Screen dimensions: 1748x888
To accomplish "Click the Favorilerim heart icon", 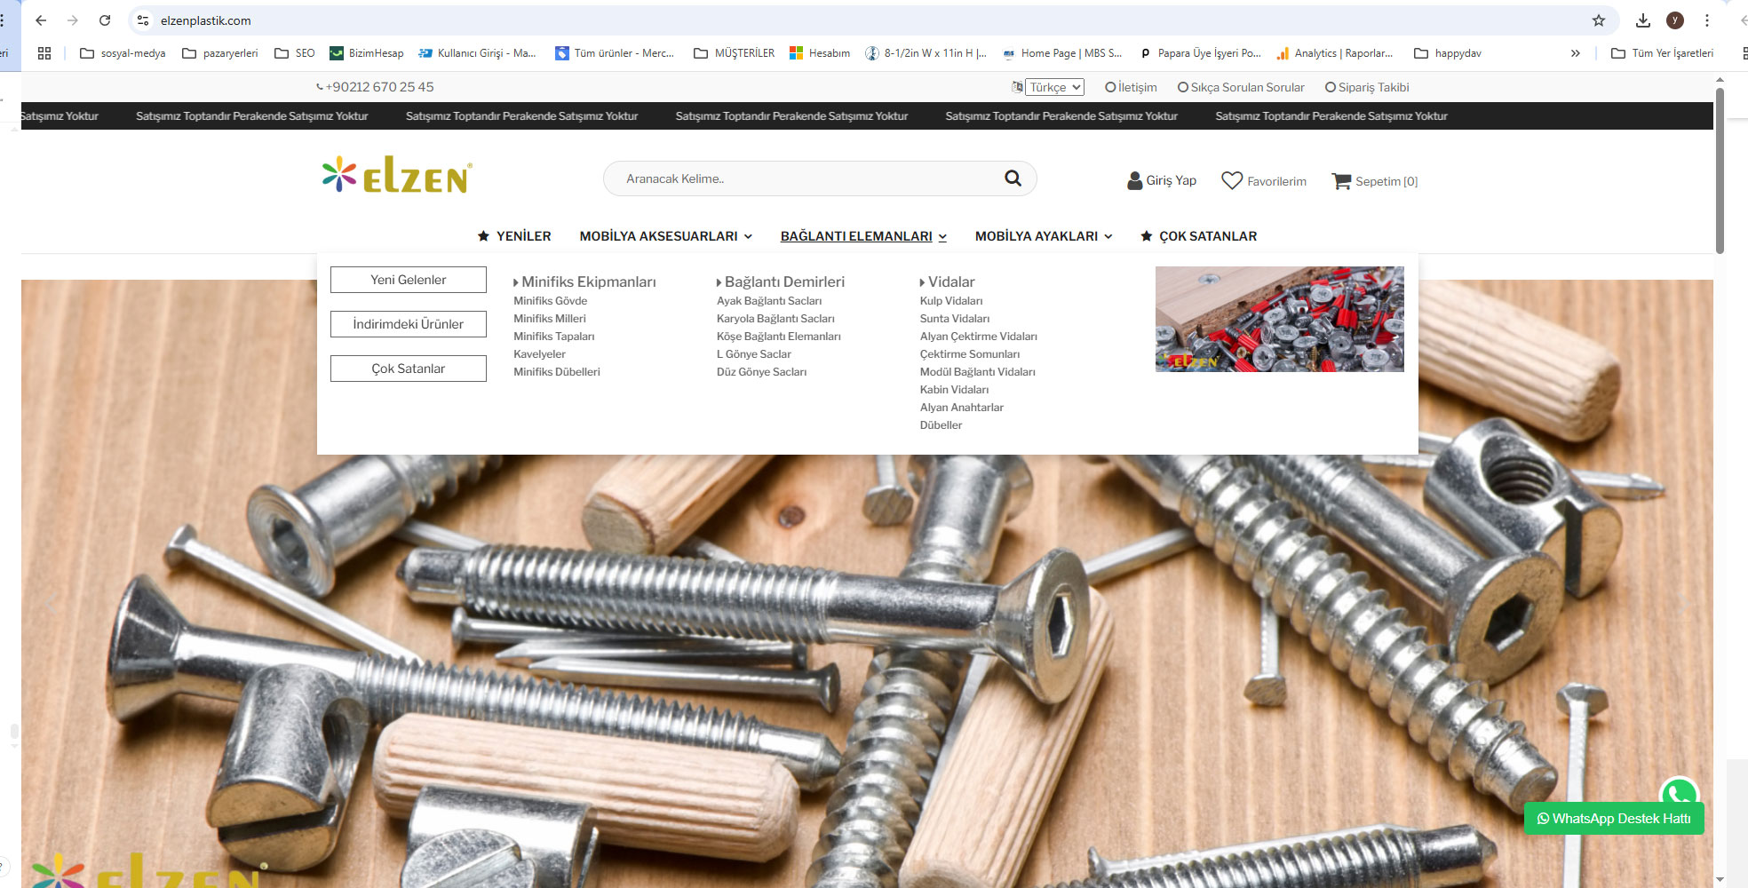I will coord(1231,180).
